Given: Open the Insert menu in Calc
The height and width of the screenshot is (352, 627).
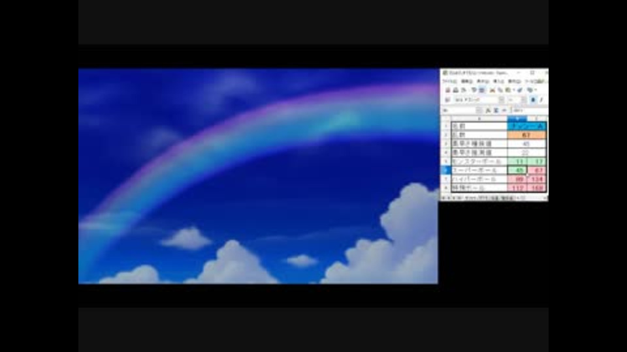Looking at the screenshot, I should coord(498,81).
